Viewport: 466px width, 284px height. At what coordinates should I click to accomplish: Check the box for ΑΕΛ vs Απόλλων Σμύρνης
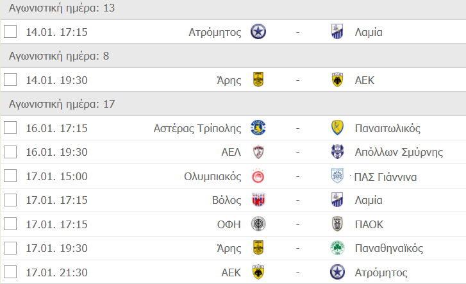coord(10,152)
